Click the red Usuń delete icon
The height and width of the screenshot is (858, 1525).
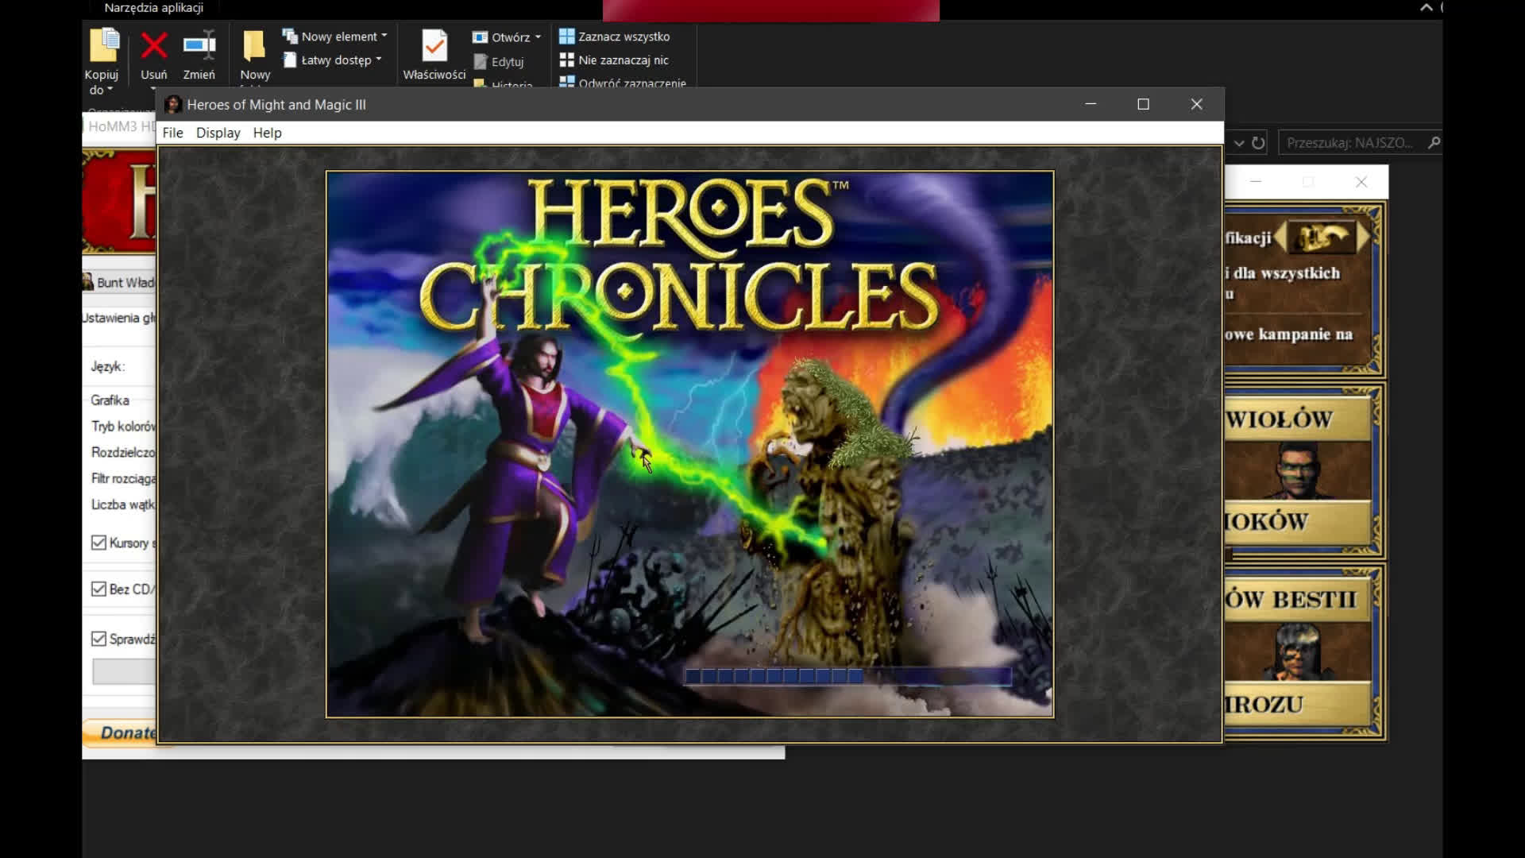tap(153, 45)
